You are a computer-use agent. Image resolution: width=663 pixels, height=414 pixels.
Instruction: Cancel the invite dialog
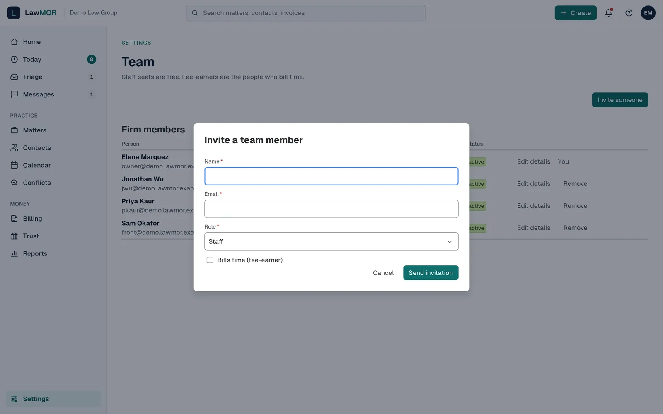tap(383, 273)
